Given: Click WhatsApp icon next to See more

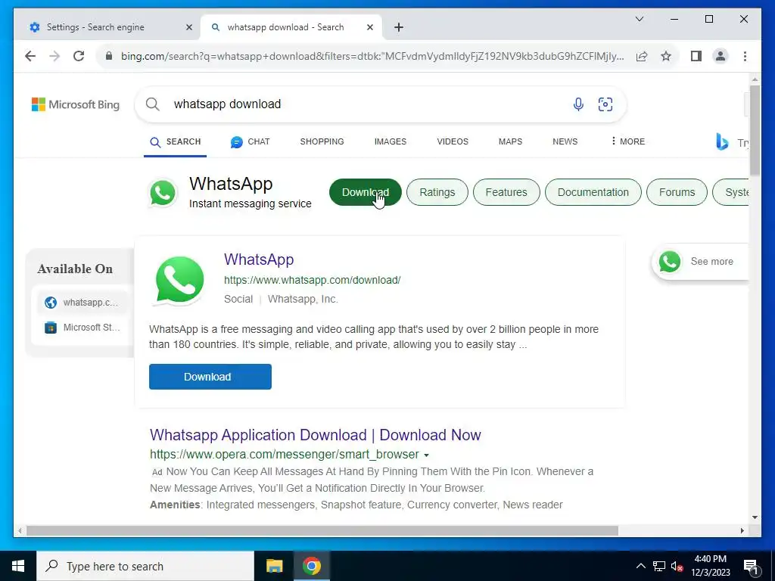Looking at the screenshot, I should point(669,262).
